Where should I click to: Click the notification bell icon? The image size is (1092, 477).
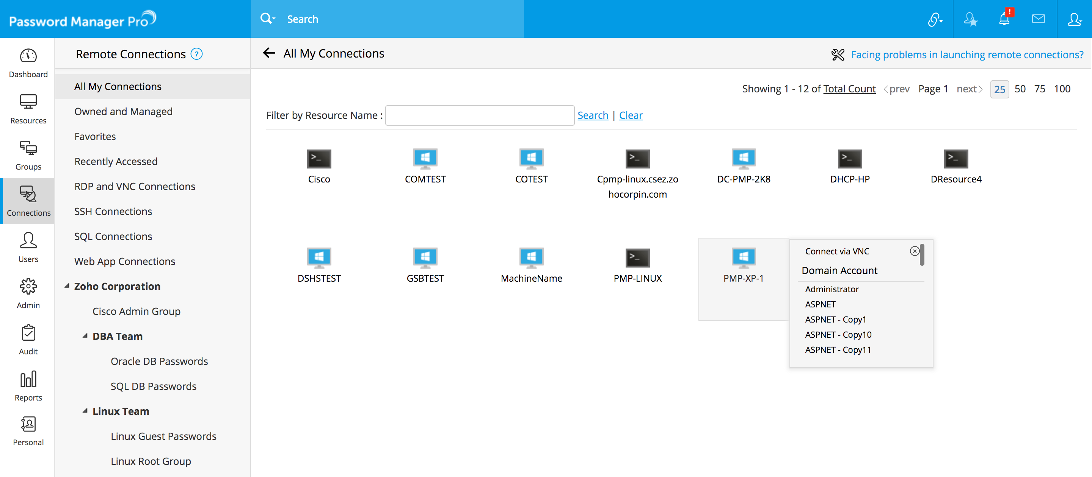pos(1004,19)
